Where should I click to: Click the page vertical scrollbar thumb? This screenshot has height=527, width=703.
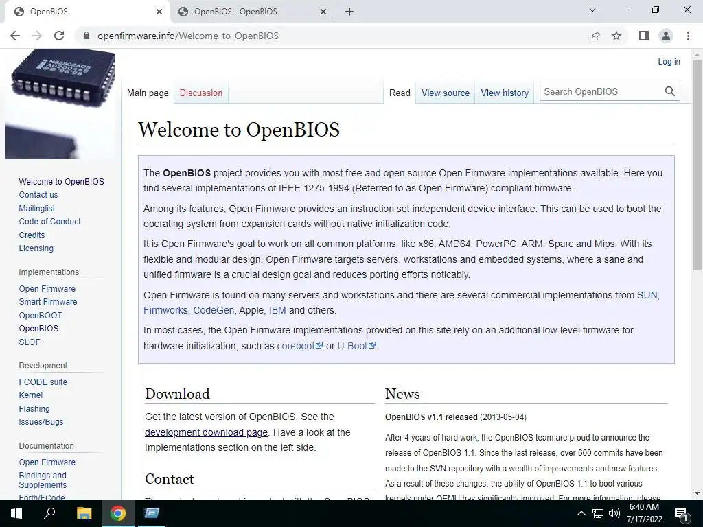click(697, 165)
